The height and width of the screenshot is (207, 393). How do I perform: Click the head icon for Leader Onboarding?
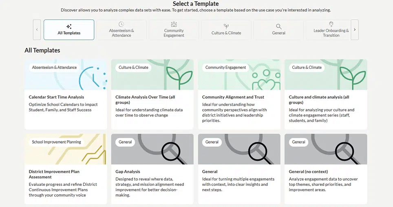[x=331, y=24]
